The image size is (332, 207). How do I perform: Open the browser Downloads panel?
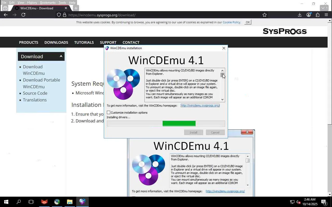click(x=300, y=15)
